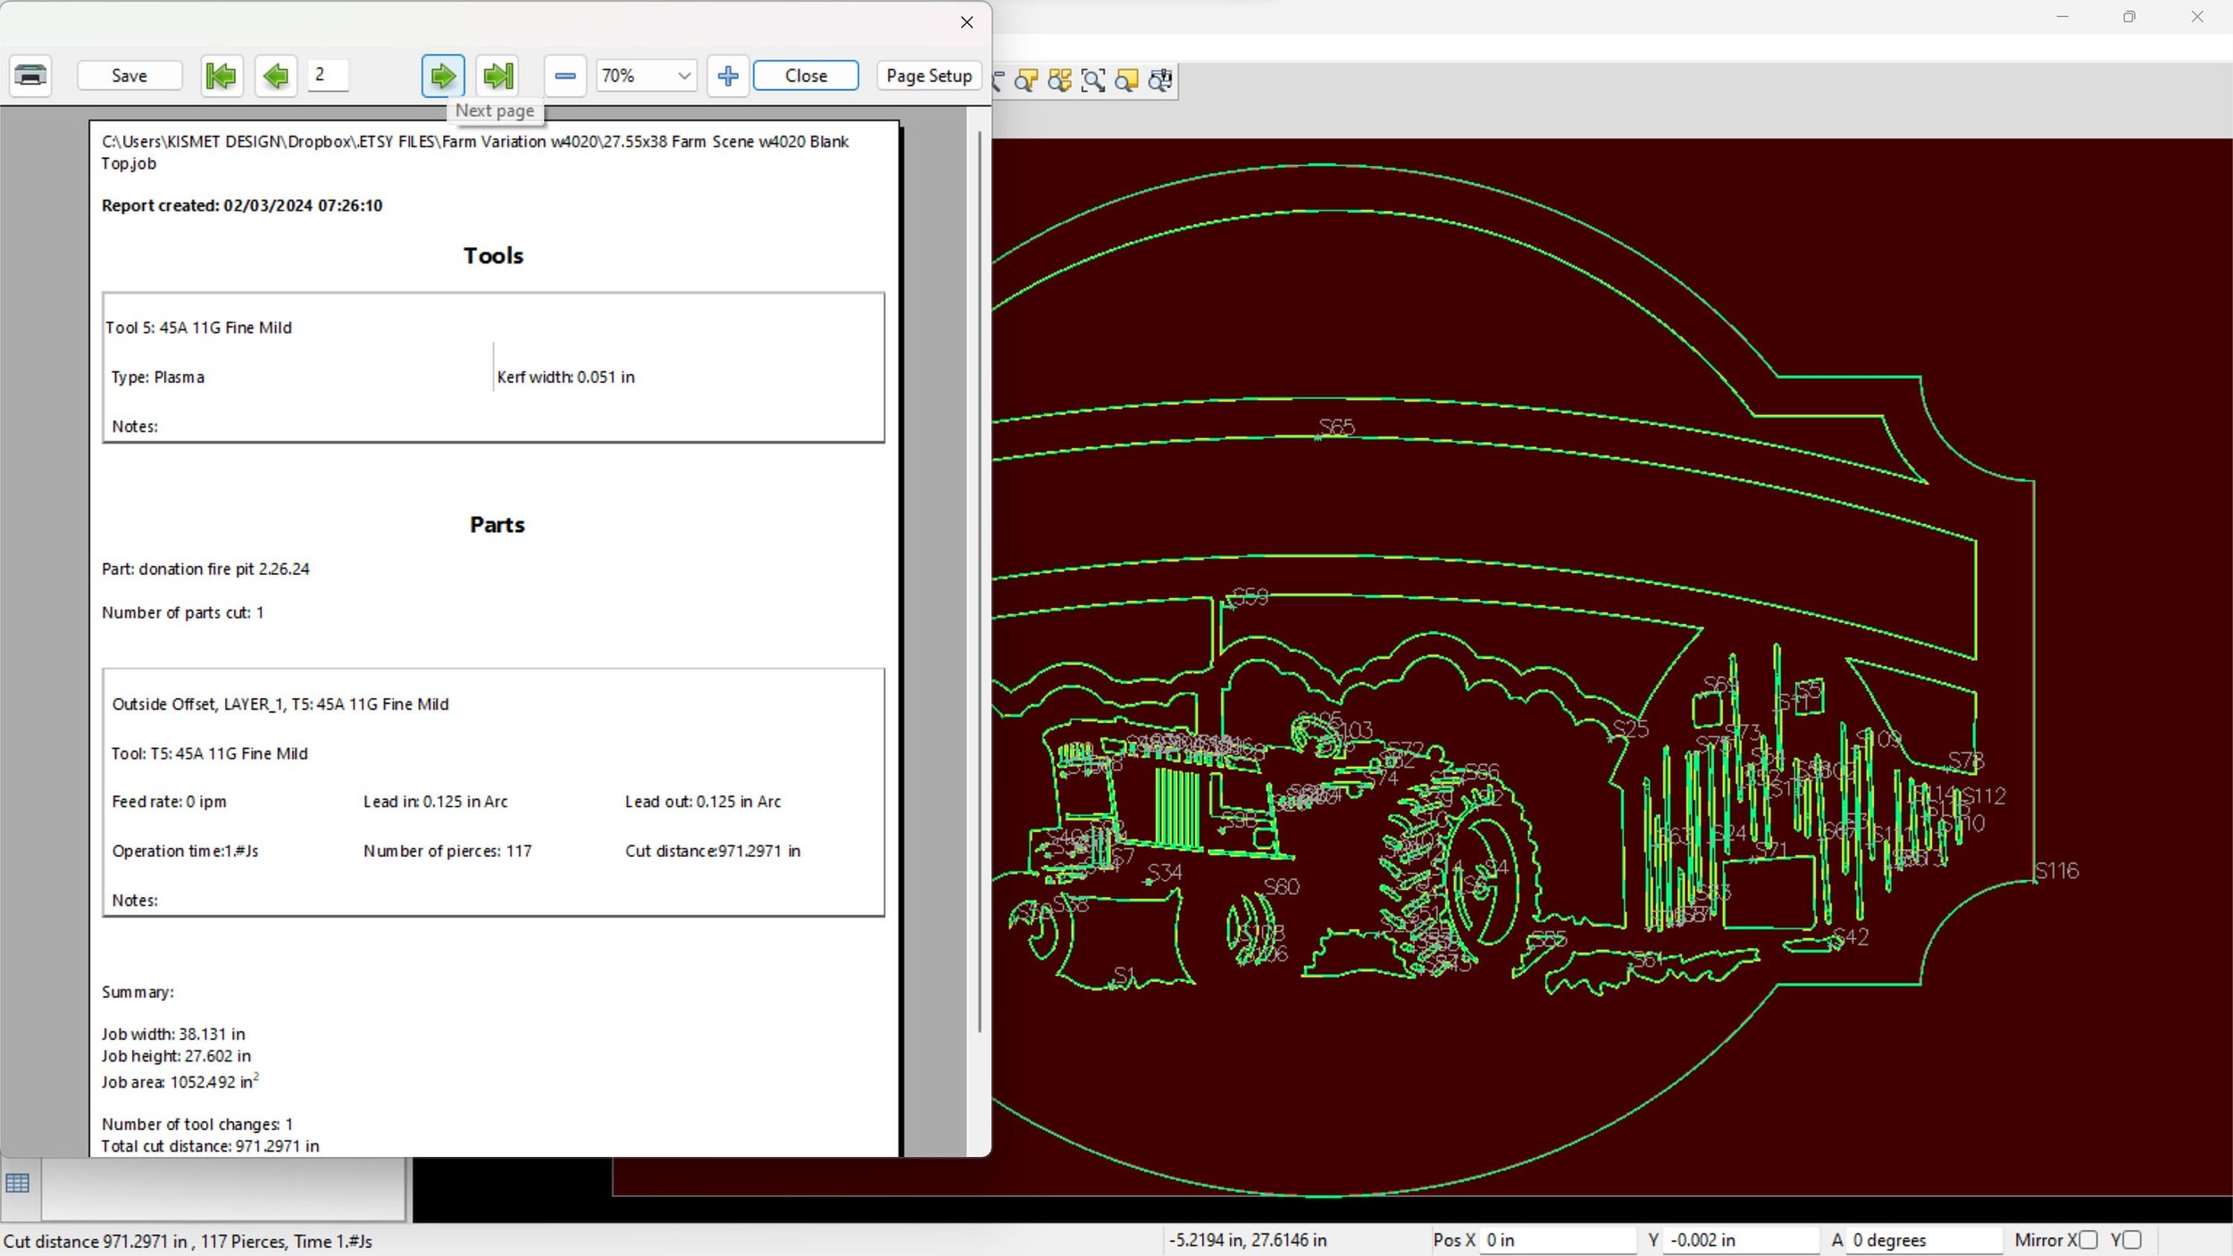The height and width of the screenshot is (1256, 2233).
Task: Click the report vertical scrollbar
Action: point(979,580)
